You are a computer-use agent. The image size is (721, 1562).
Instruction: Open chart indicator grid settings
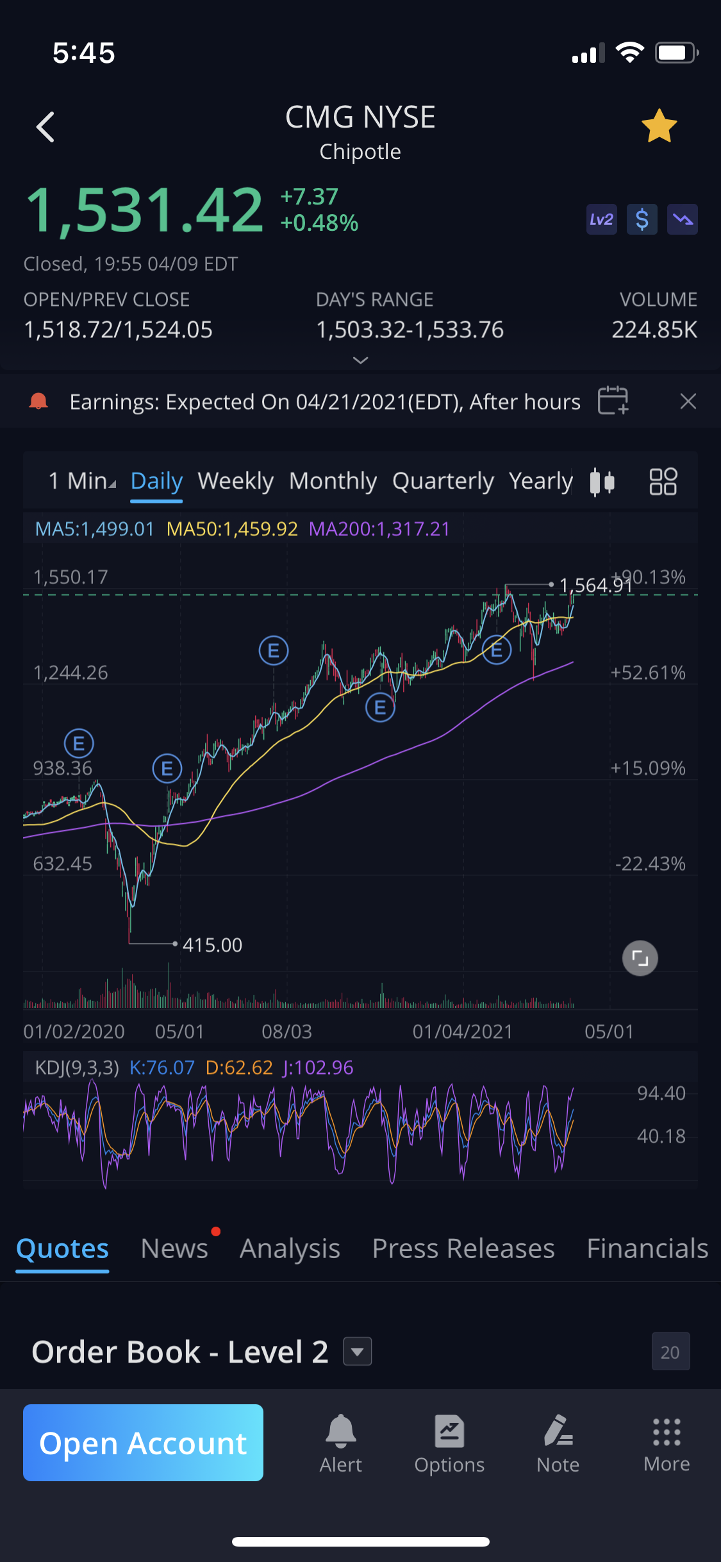tap(663, 482)
